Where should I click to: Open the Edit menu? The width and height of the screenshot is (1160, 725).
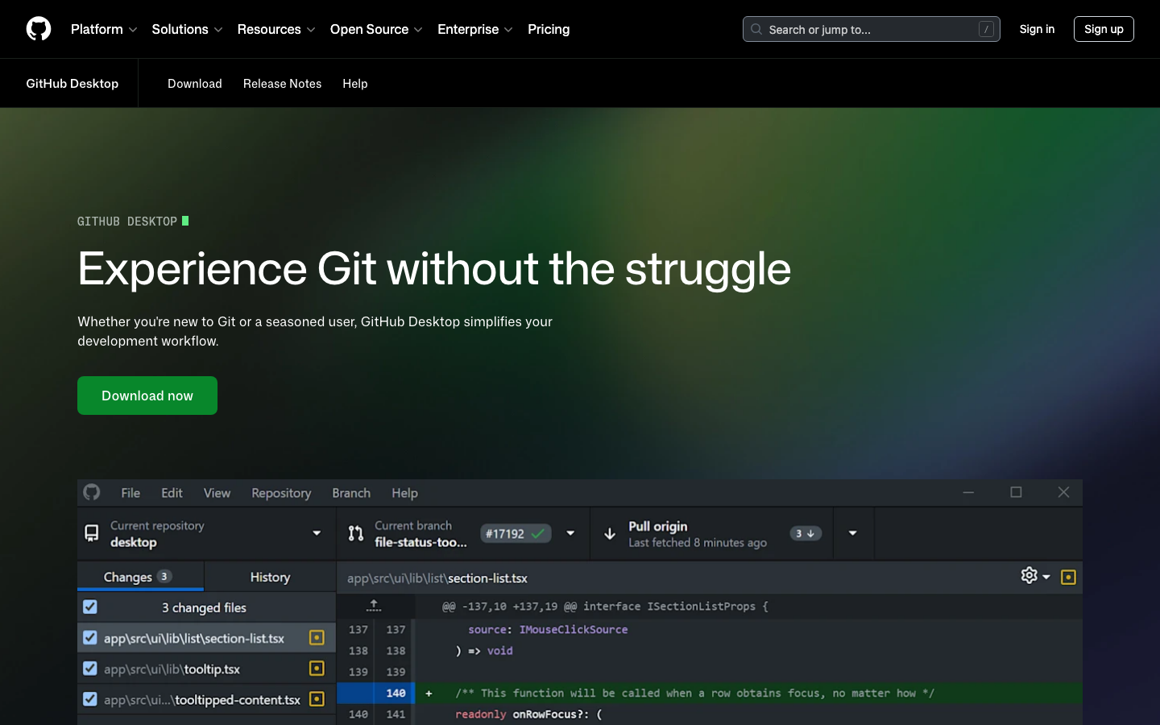[172, 492]
